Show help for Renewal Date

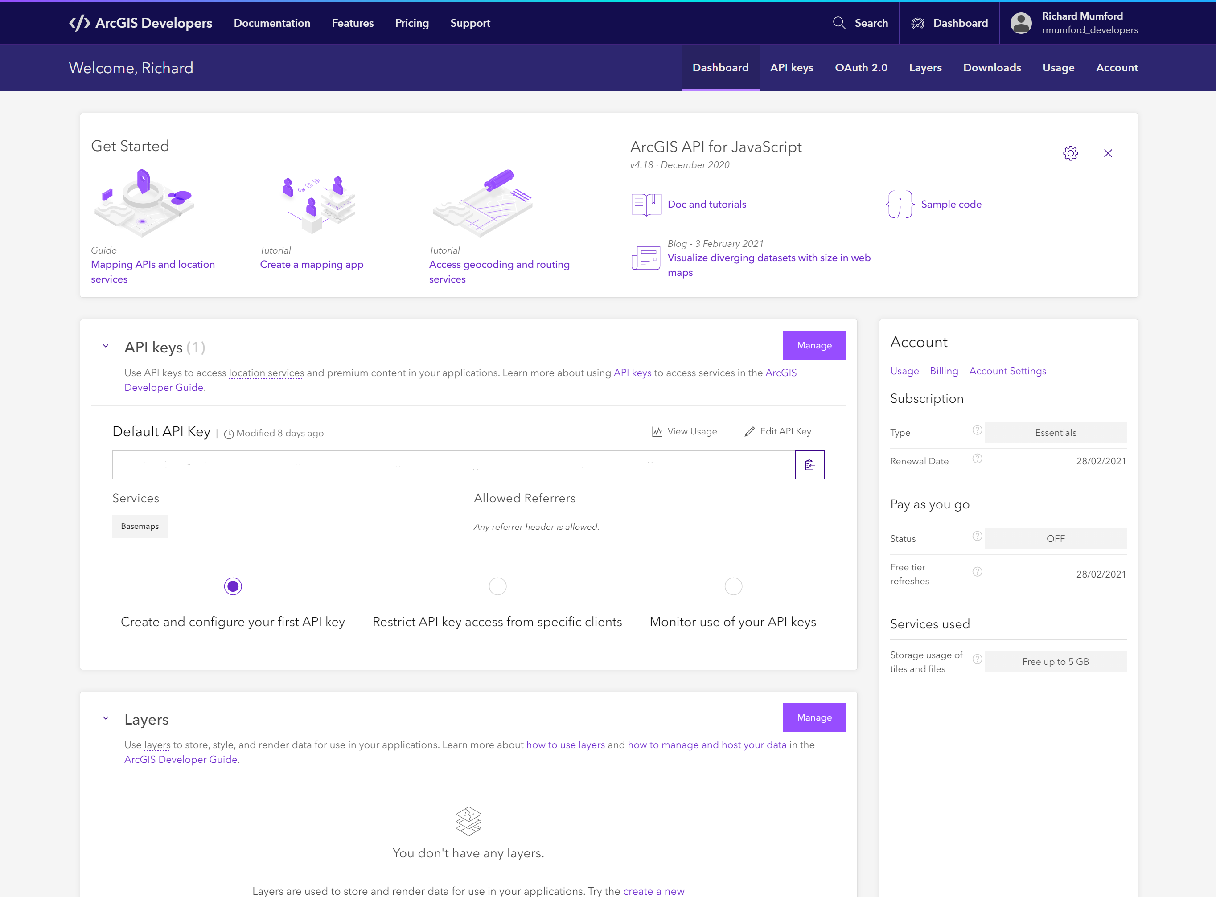977,459
